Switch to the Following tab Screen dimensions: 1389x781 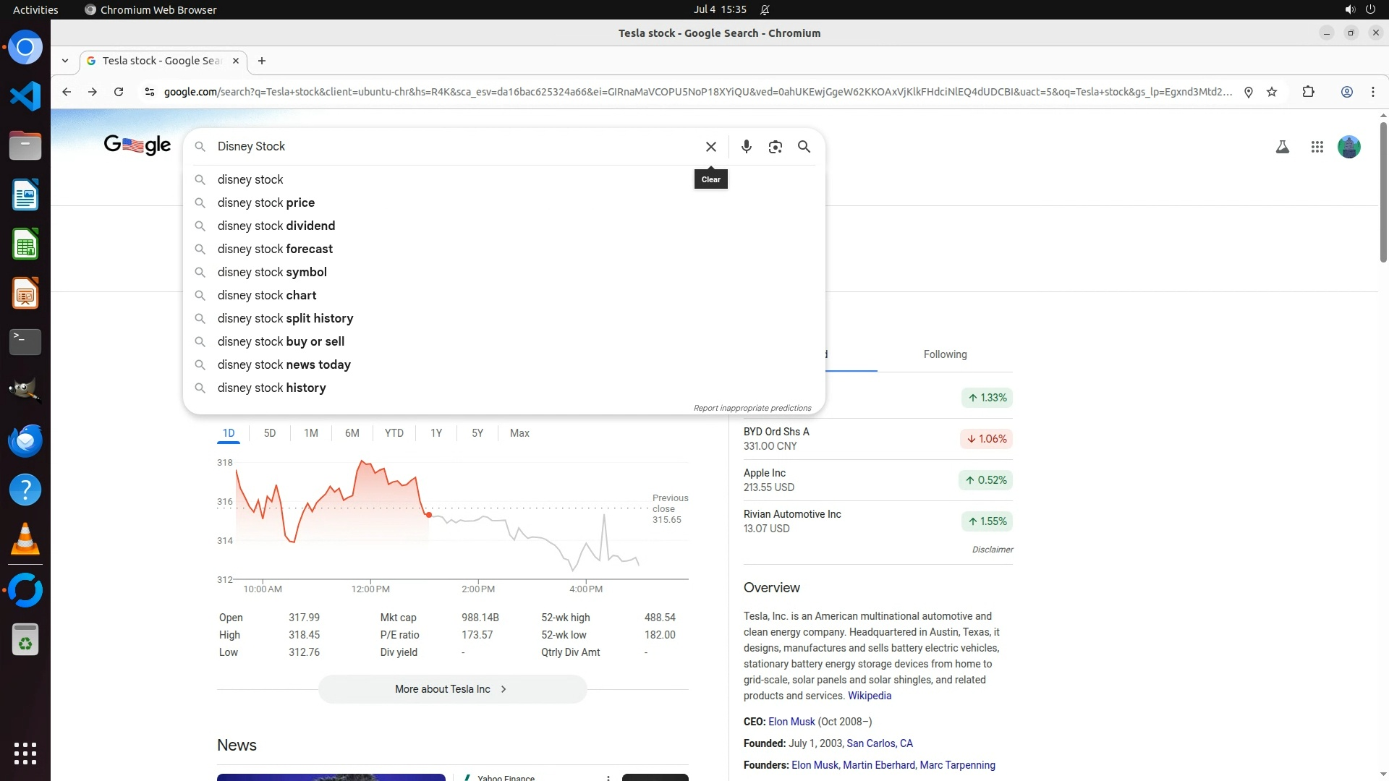tap(945, 354)
